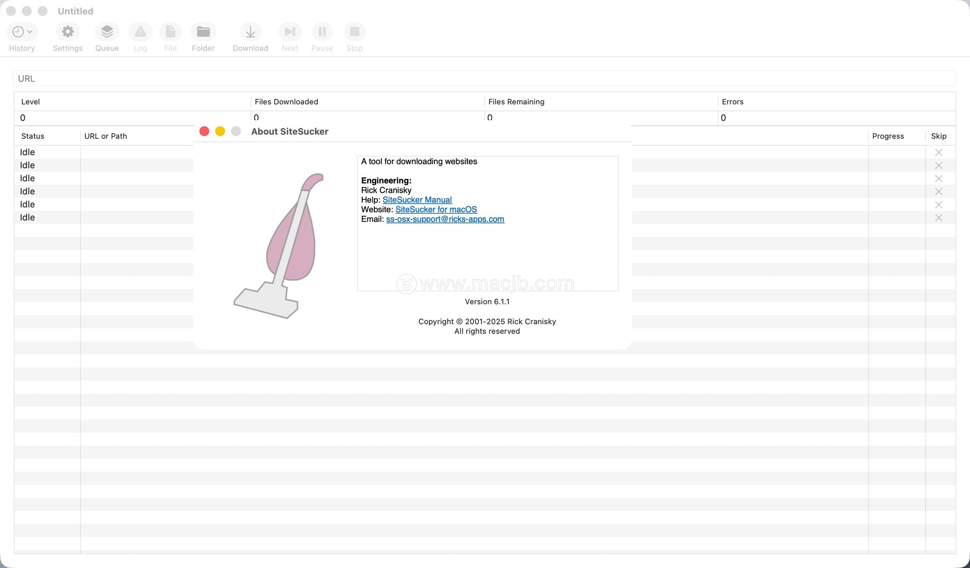
Task: Click into the URL input field
Action: click(x=484, y=79)
